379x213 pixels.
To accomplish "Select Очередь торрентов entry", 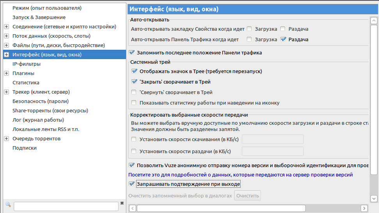I will click(x=37, y=138).
